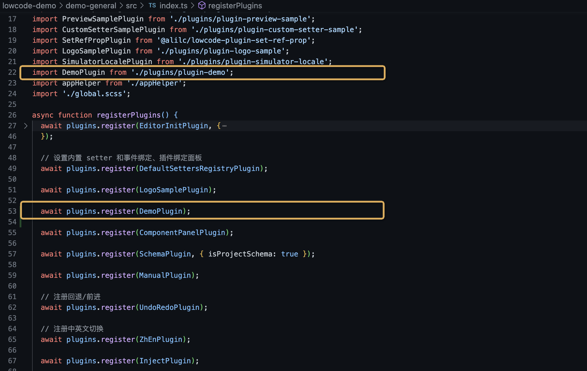Click the true value of isProjectSchema
This screenshot has height=371, width=587.
[289, 254]
